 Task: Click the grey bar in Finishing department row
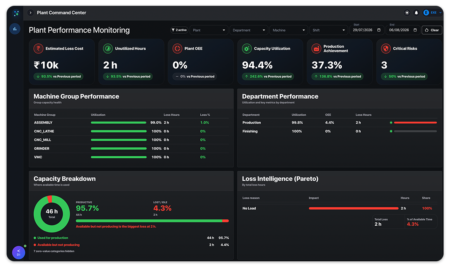click(416, 131)
